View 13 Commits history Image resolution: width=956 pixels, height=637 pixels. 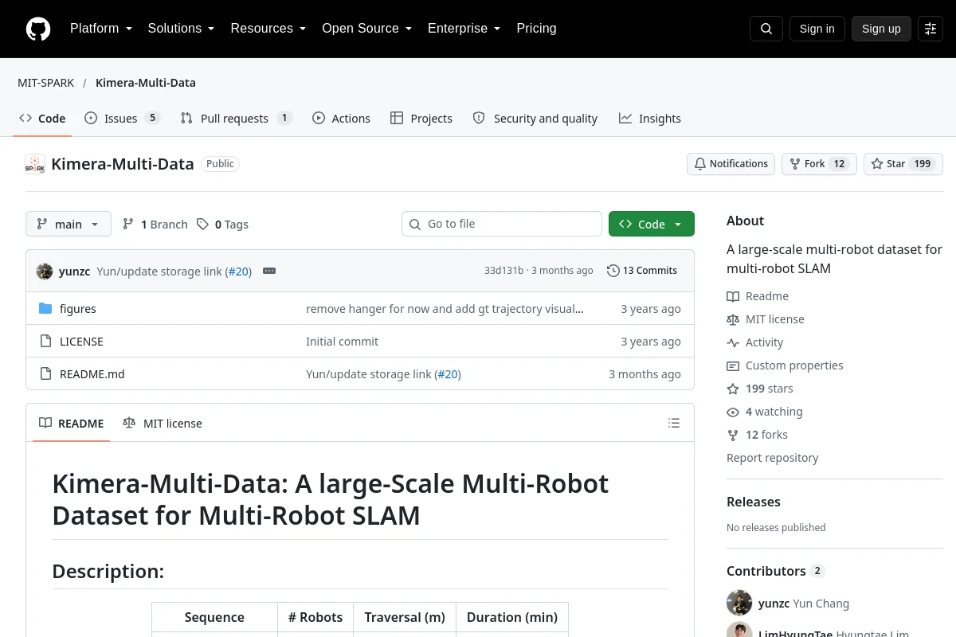point(642,271)
